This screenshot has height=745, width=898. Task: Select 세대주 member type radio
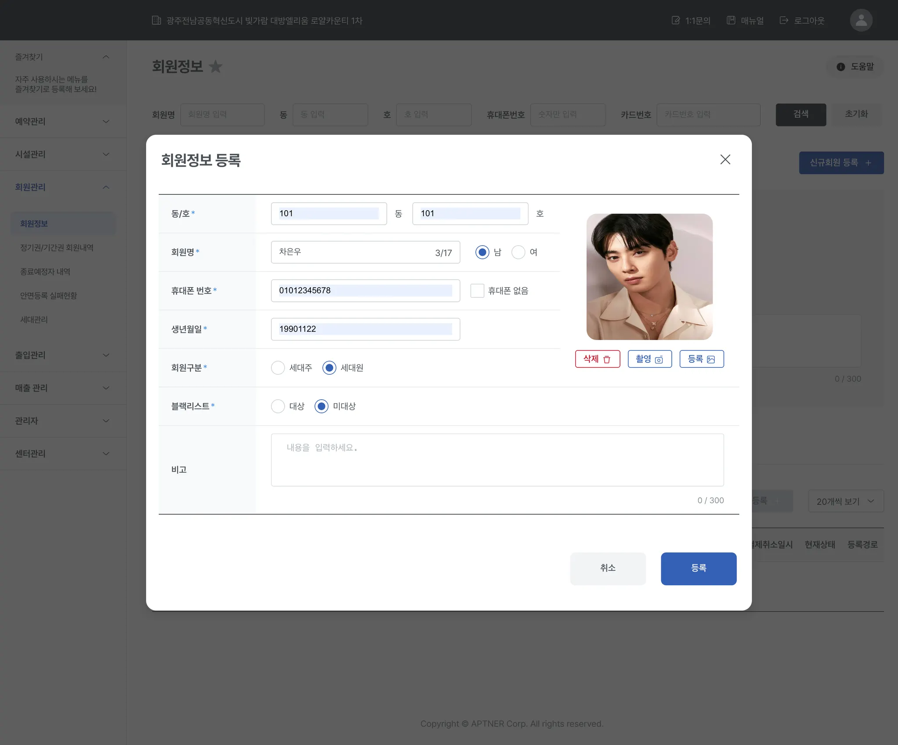point(278,368)
